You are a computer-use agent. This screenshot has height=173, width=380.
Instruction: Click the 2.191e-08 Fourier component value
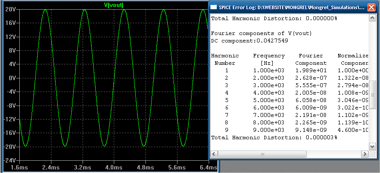[x=311, y=115]
